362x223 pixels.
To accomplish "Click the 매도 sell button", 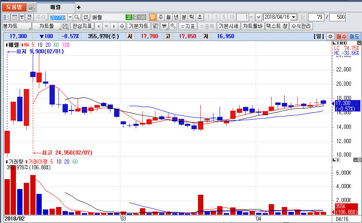I will (x=355, y=36).
